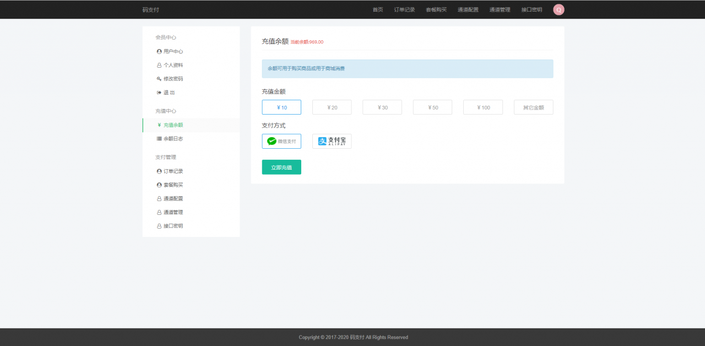The height and width of the screenshot is (346, 705).
Task: Choose 其它金额 for custom amount
Action: tap(533, 107)
